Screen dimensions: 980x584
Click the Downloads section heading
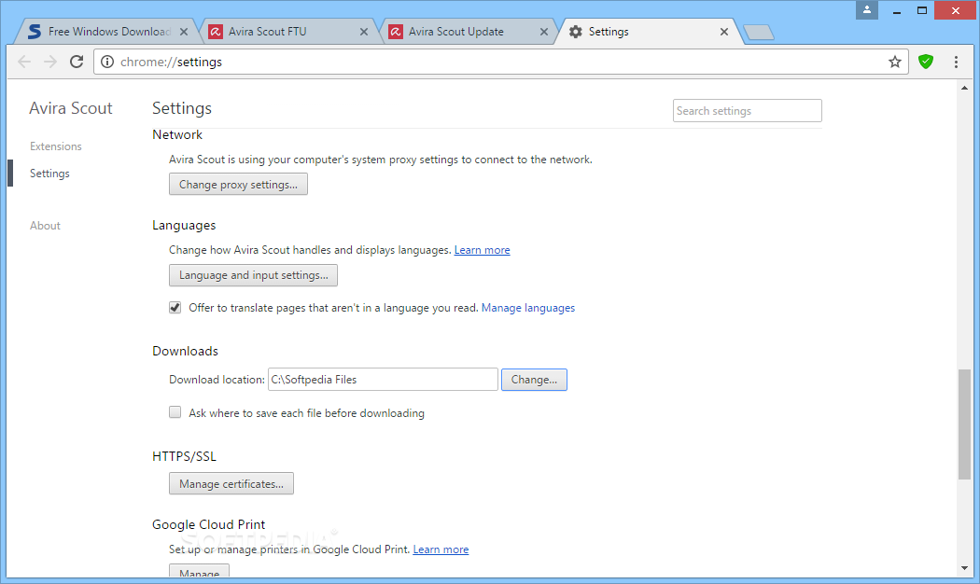tap(185, 351)
